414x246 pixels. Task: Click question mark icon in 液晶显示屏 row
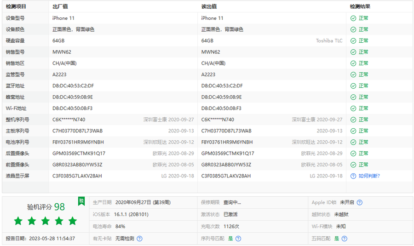[x=353, y=176]
